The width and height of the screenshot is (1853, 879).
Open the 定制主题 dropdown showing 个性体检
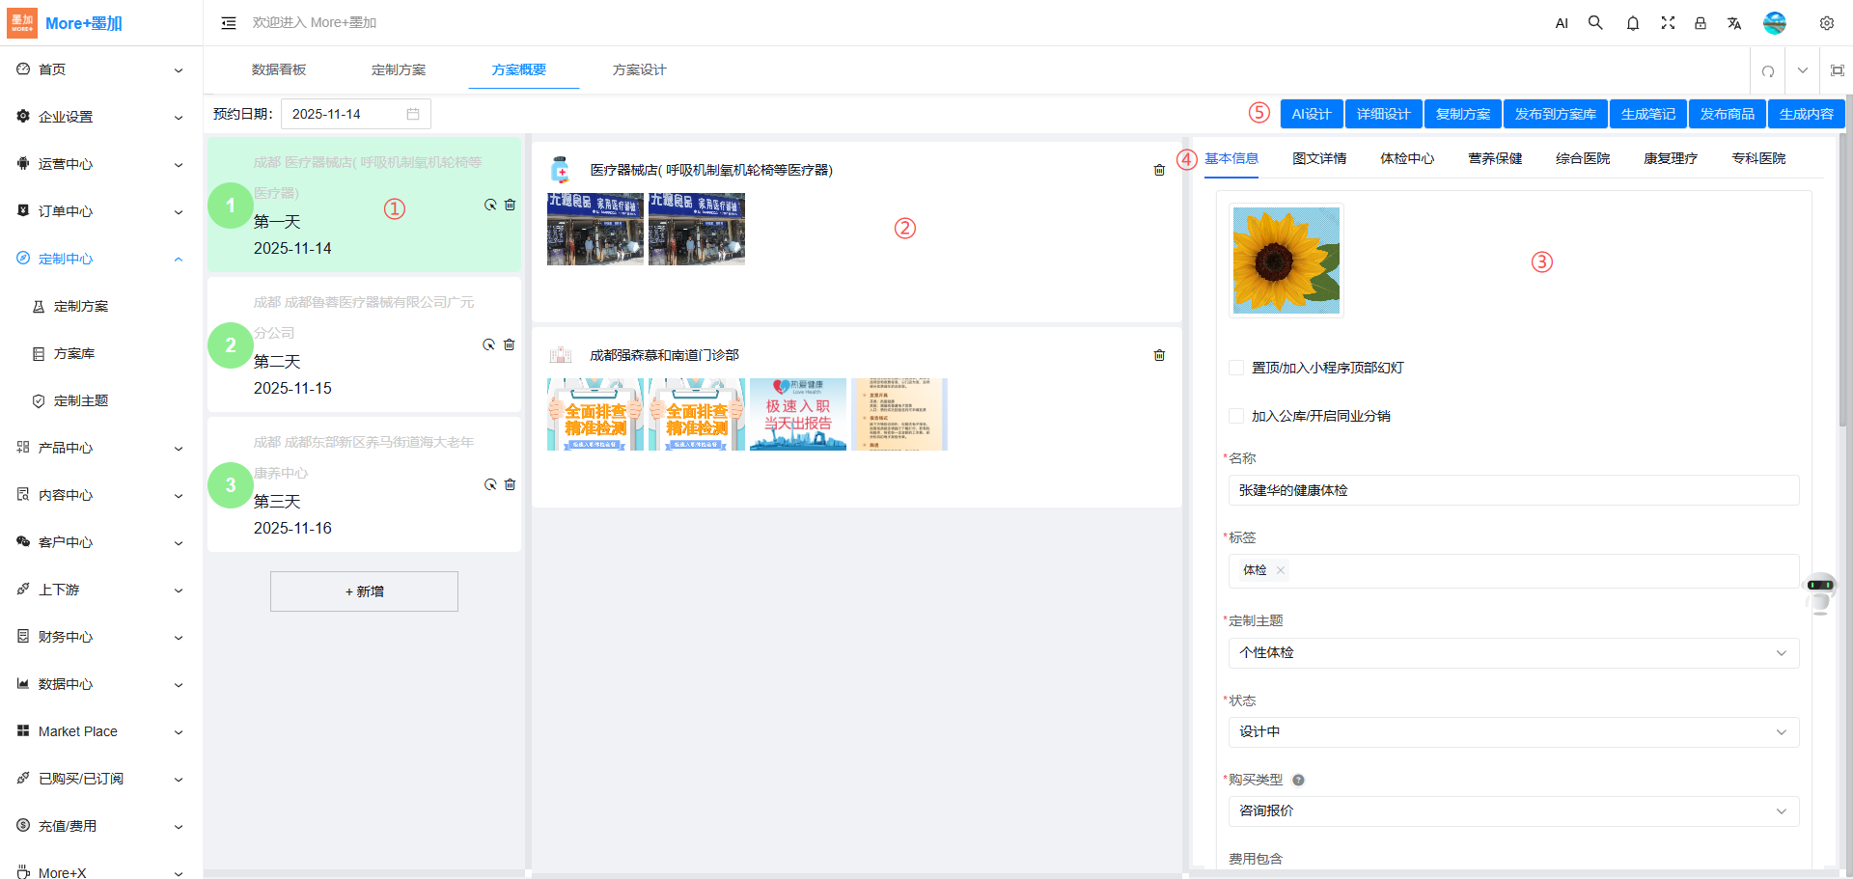(1512, 653)
